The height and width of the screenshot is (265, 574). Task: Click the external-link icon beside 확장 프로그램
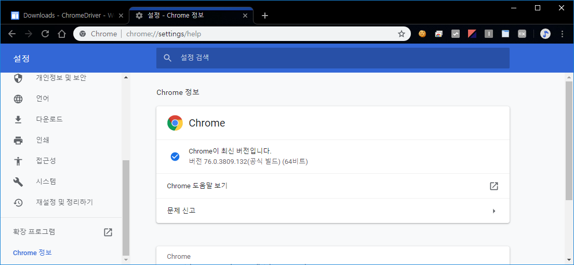(x=108, y=232)
